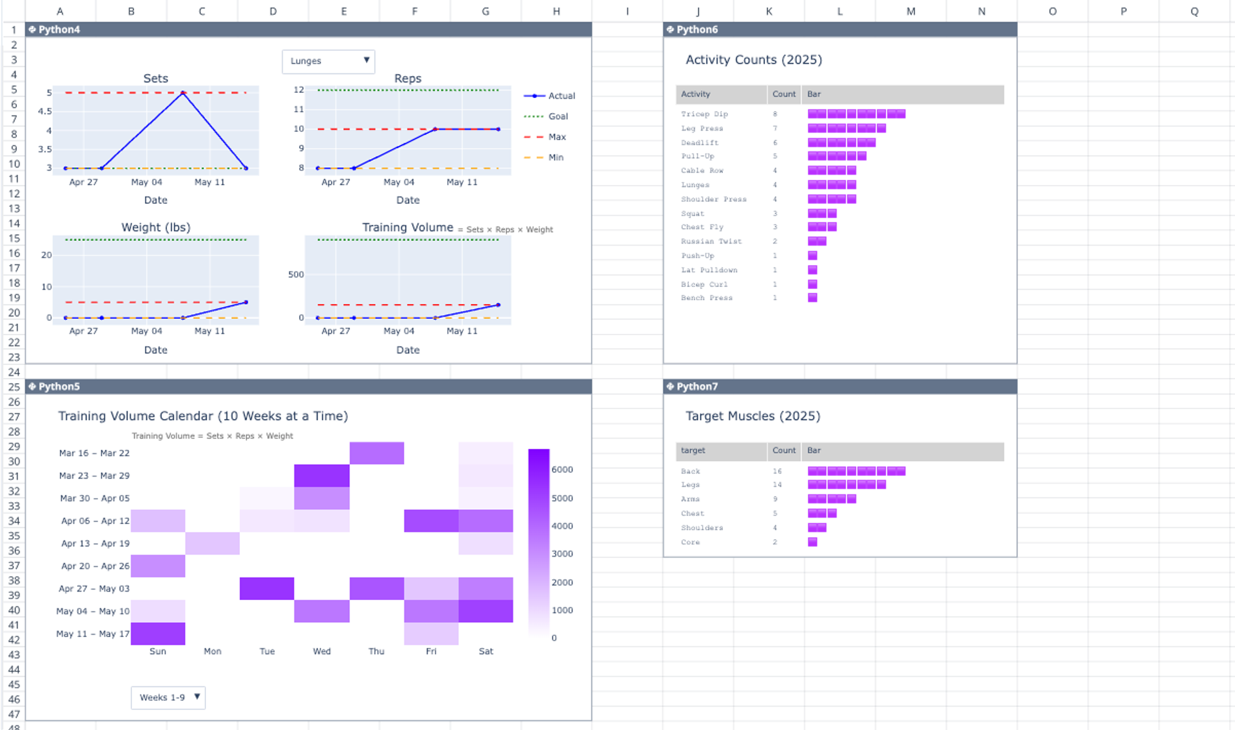The image size is (1235, 730).
Task: Click Sunday cell for May 11 – May 17
Action: [158, 634]
